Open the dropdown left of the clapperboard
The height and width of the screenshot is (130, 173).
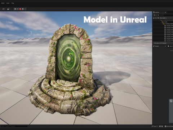point(4,9)
